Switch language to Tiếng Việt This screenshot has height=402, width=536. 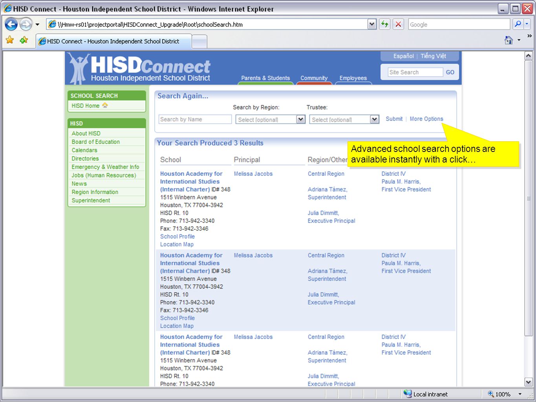click(x=433, y=56)
